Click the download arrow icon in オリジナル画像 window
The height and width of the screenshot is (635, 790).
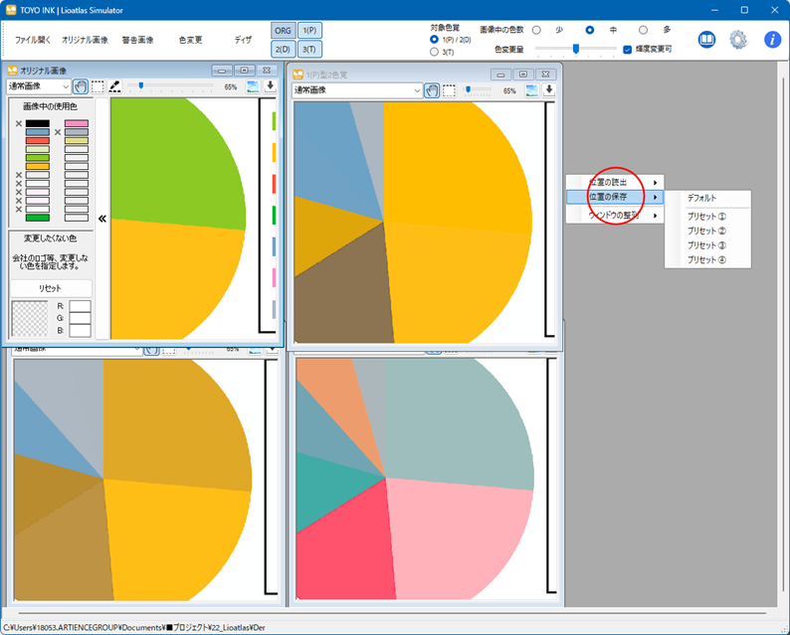pos(270,86)
